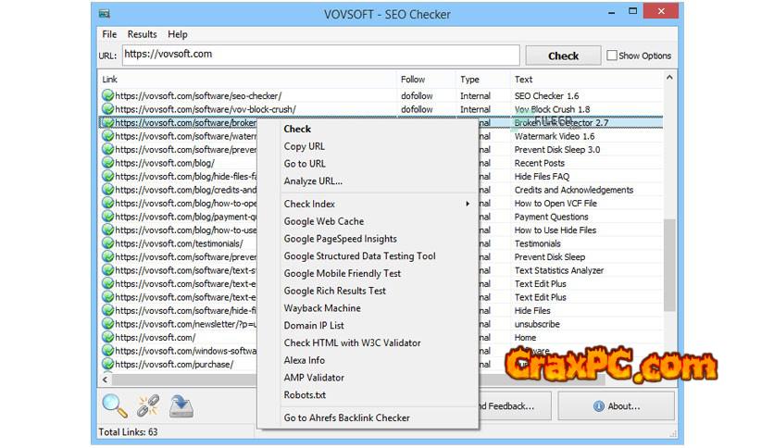
Task: Select the 'unsubscribe' text cell
Action: tap(537, 324)
